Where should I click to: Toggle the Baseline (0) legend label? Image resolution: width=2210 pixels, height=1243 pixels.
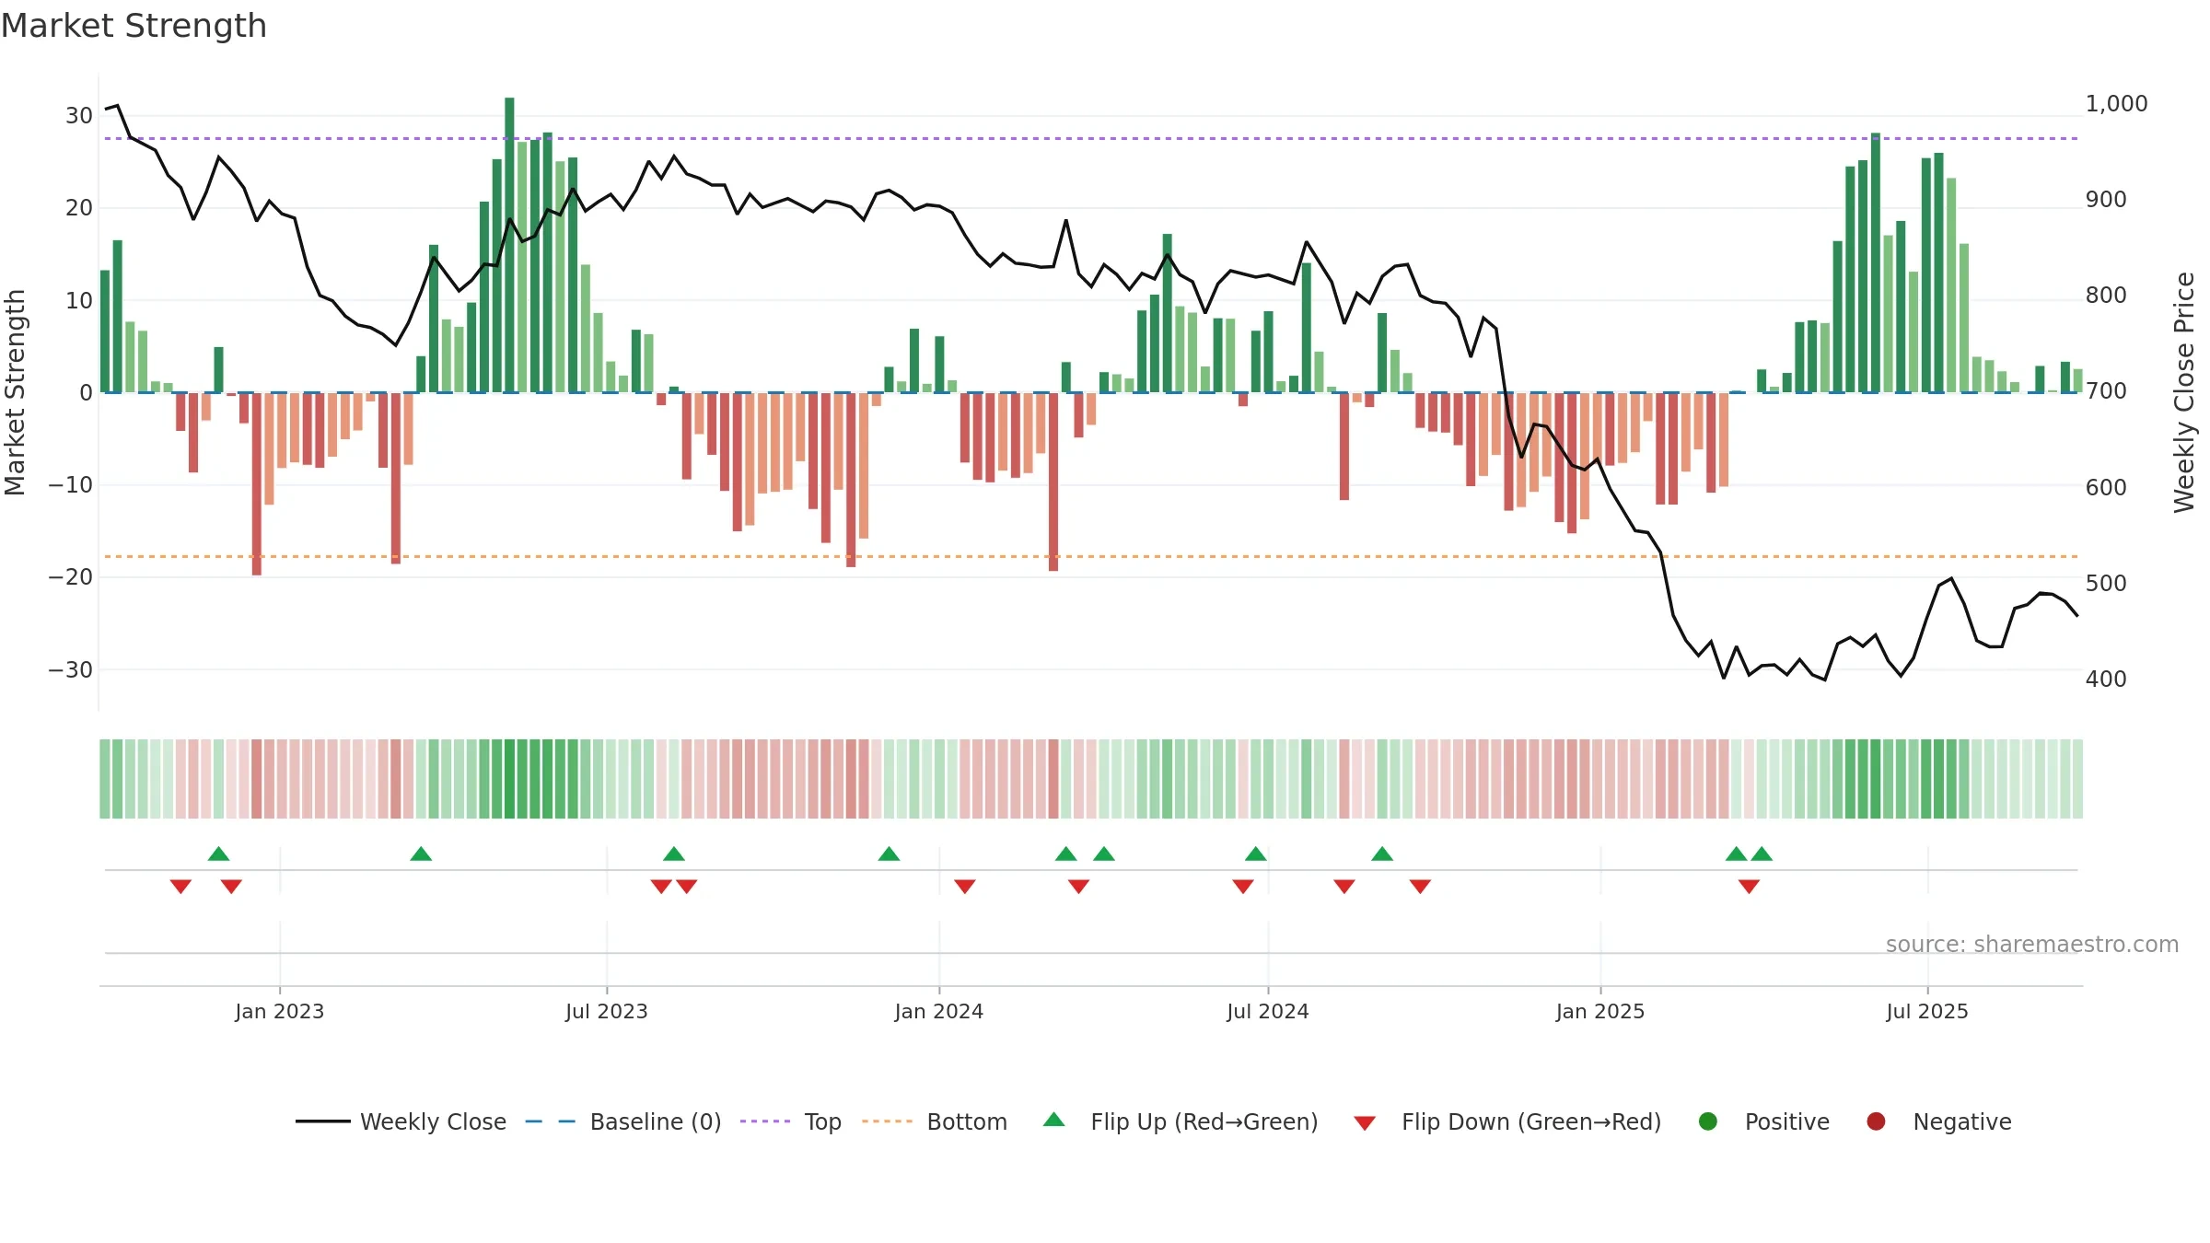point(656,1121)
